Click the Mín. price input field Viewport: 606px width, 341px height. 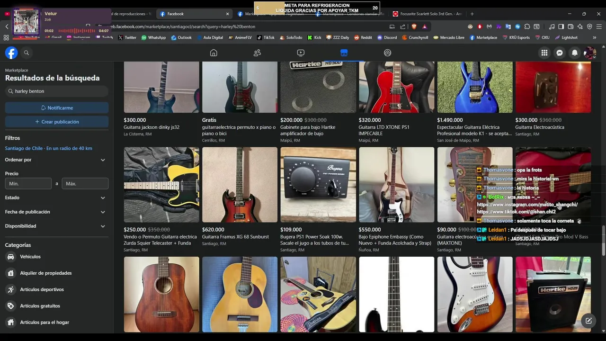28,184
